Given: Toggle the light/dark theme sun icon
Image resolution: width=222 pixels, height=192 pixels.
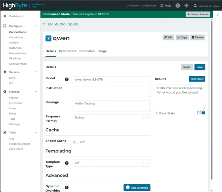Looking at the screenshot, I should (x=186, y=6).
